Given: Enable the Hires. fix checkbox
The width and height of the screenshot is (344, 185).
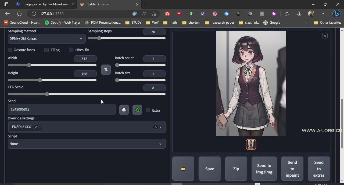Looking at the screenshot, I should pos(71,50).
